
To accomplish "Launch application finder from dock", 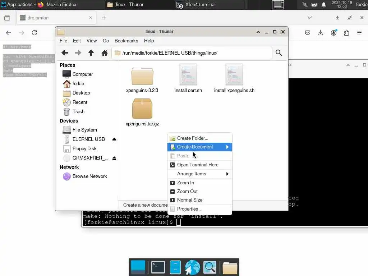I will pos(210,267).
